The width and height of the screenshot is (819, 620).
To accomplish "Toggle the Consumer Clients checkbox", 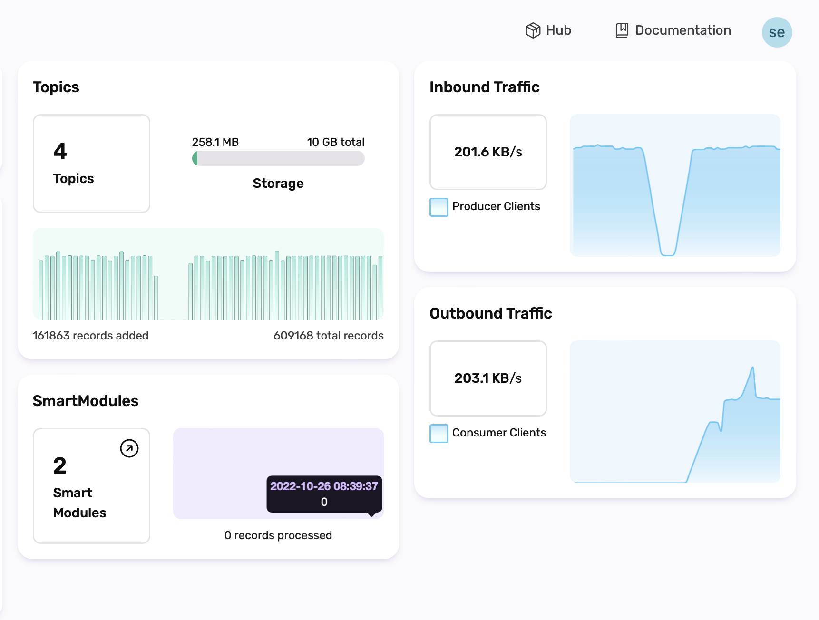I will click(x=438, y=433).
